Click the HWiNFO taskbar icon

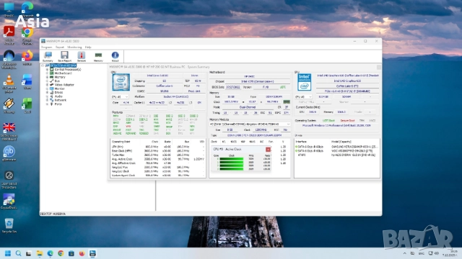coord(92,253)
